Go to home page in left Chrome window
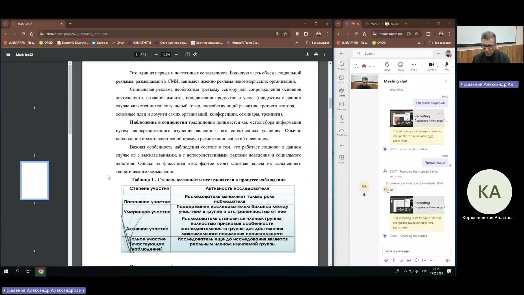The image size is (524, 295). [32, 34]
